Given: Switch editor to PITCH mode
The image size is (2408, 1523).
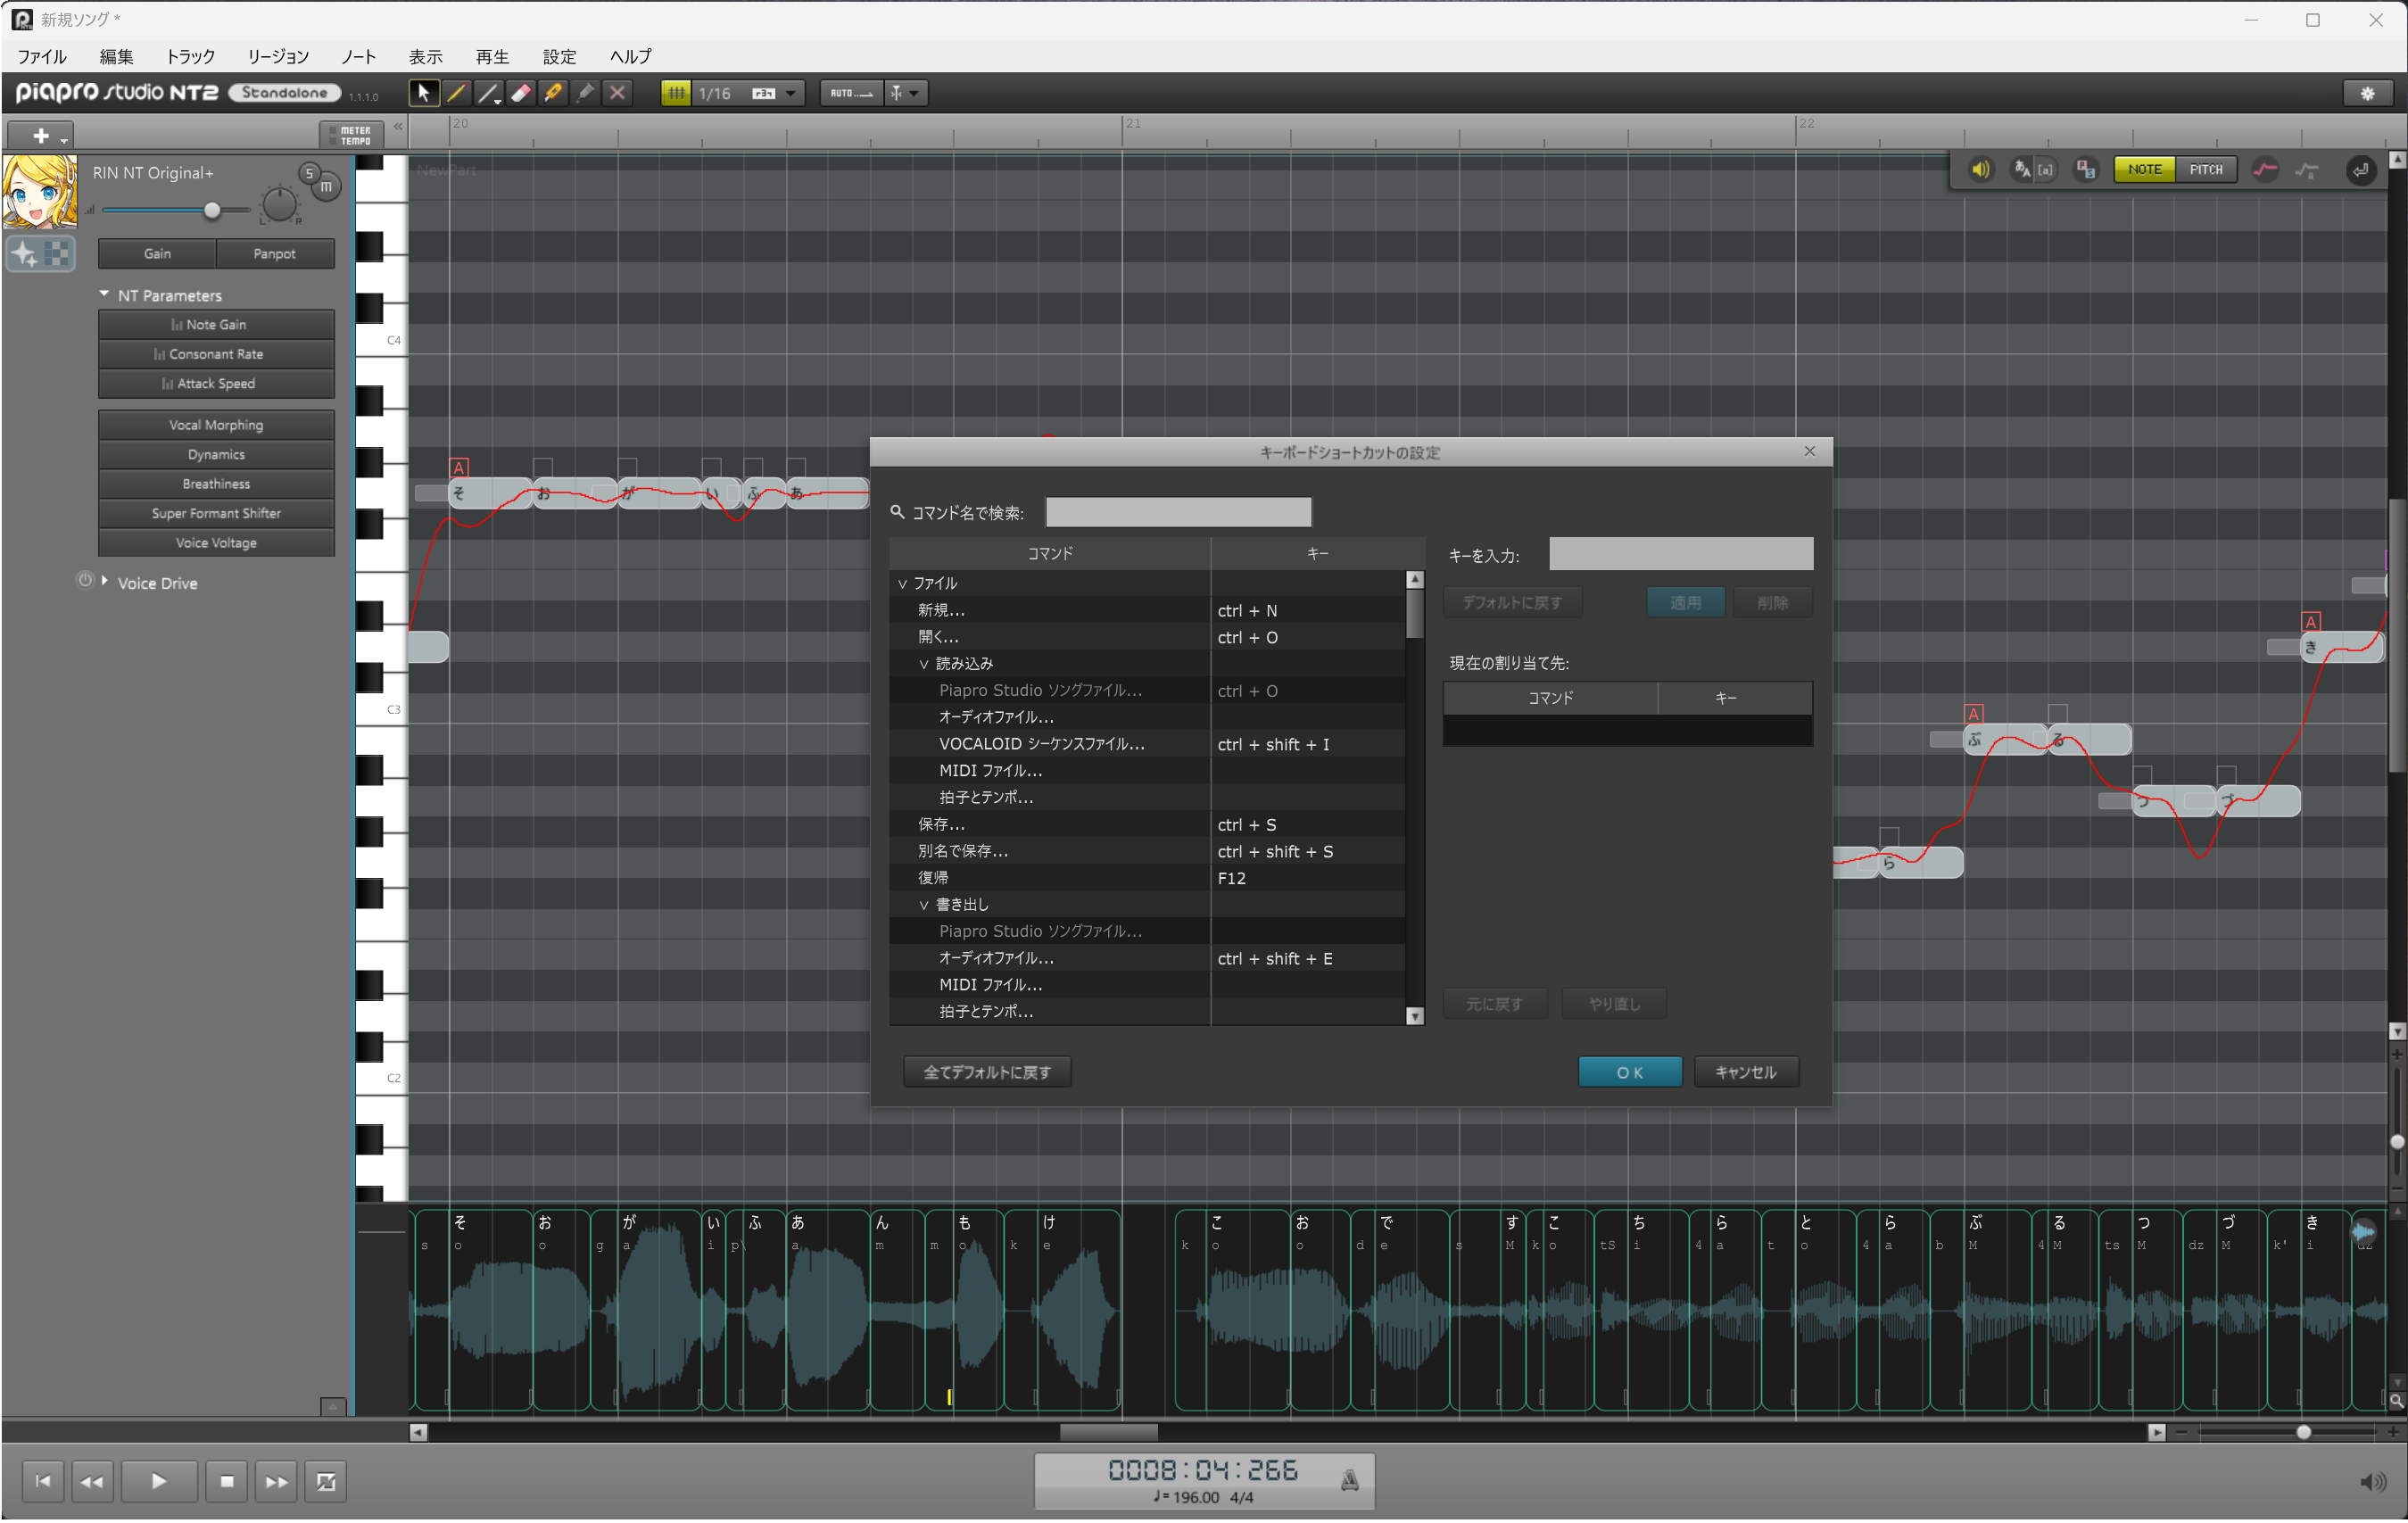Looking at the screenshot, I should click(2205, 170).
